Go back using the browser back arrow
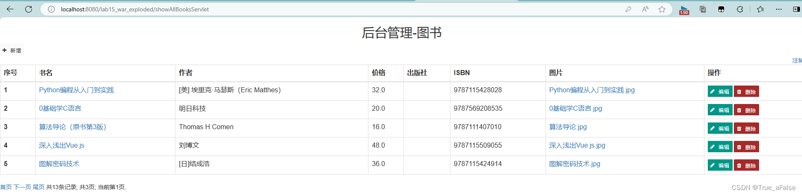 coord(10,9)
